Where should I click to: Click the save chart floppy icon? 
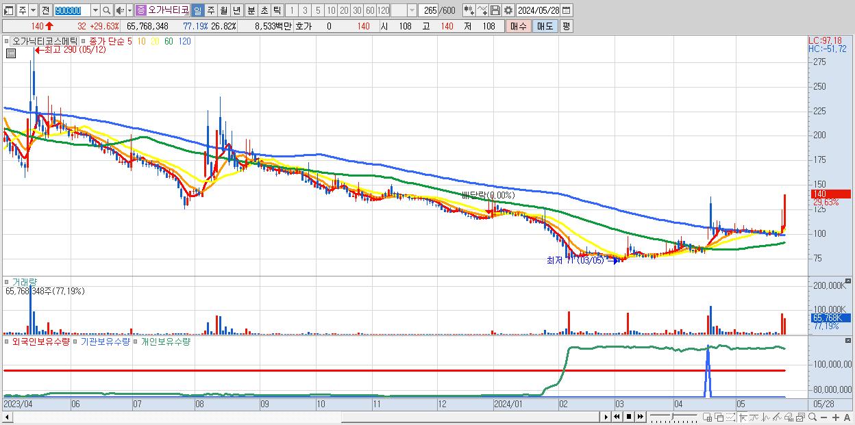[x=495, y=10]
